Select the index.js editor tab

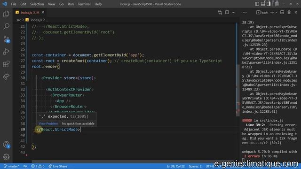[30, 13]
